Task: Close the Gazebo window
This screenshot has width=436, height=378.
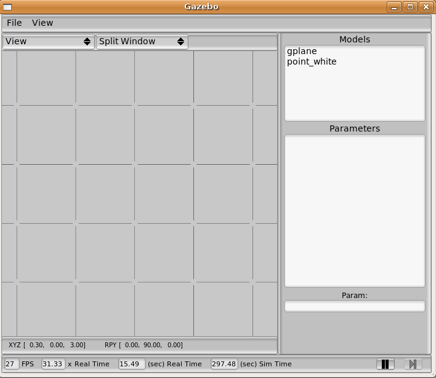Action: (426, 7)
